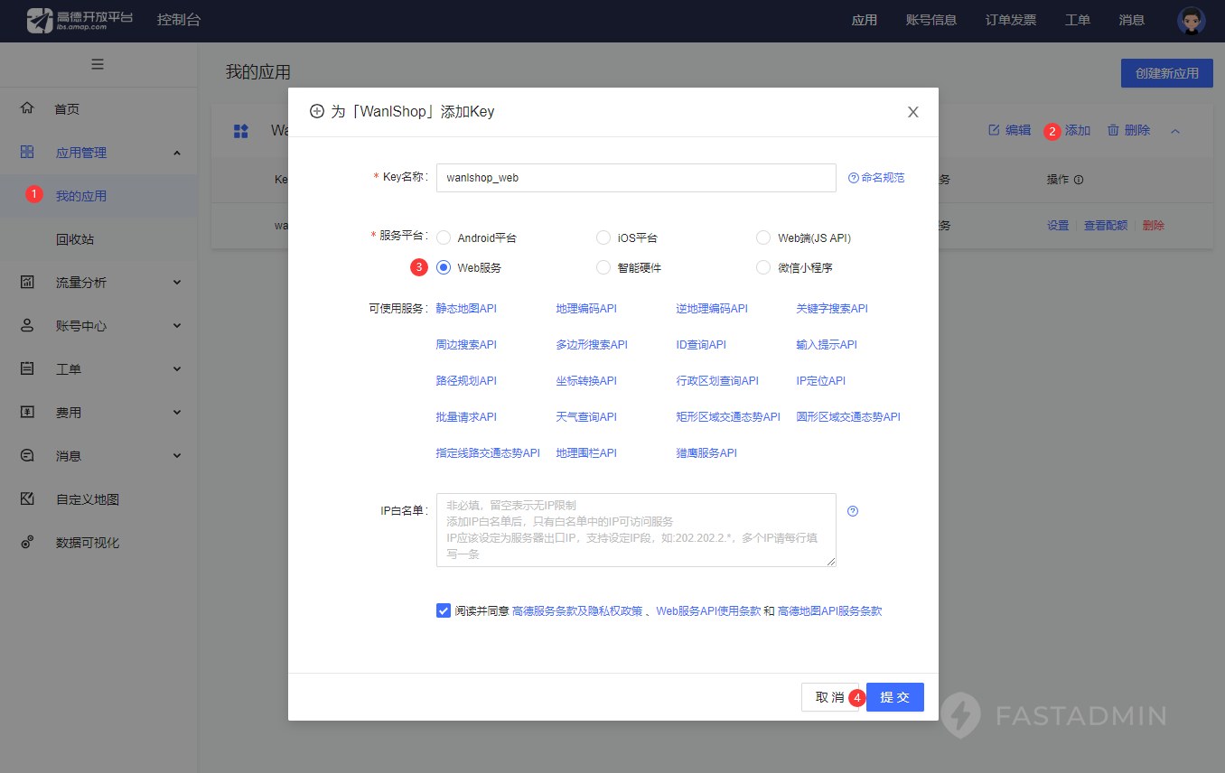The width and height of the screenshot is (1225, 773).
Task: Click 查看配额 link in key row
Action: point(1106,226)
